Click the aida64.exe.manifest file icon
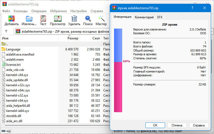The width and height of the screenshot is (214, 134). tap(4, 54)
